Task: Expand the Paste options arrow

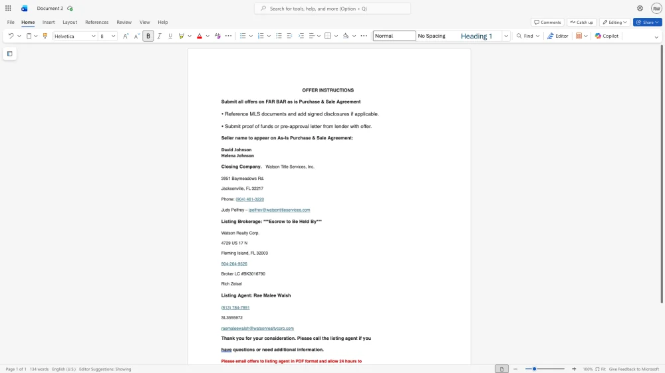Action: point(36,36)
